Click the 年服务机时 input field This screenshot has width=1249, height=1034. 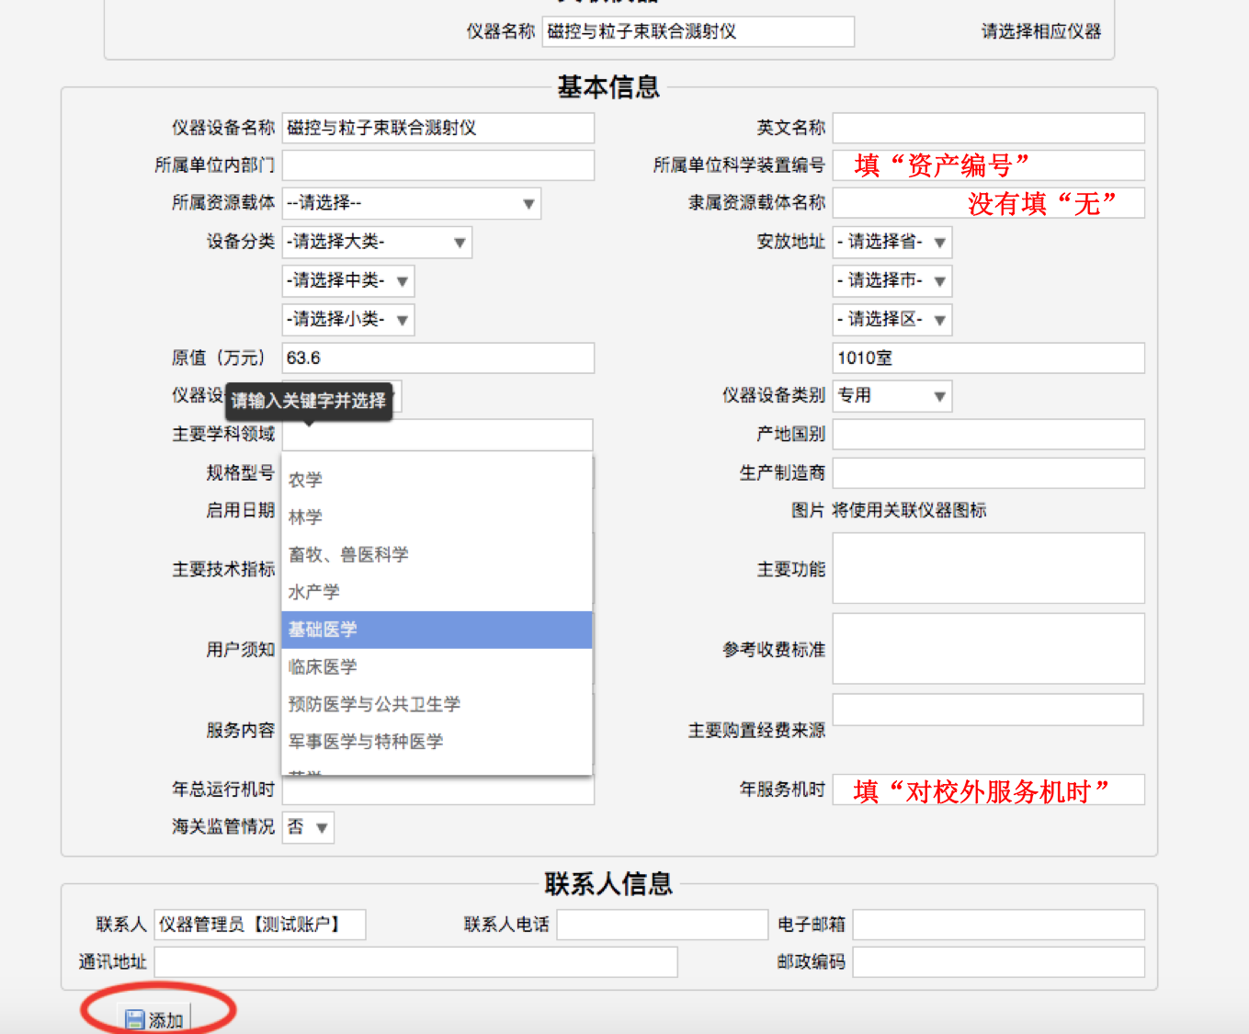[x=989, y=790]
